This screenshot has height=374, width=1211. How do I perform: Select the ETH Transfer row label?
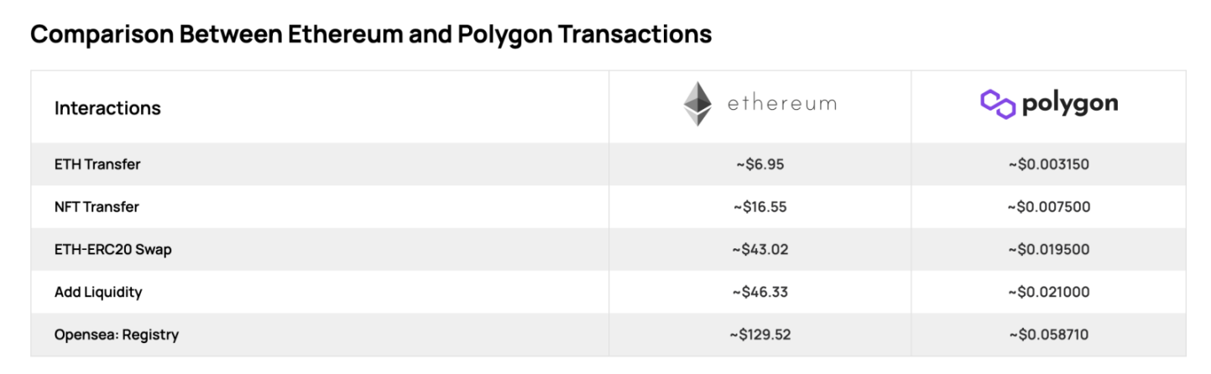coord(97,164)
